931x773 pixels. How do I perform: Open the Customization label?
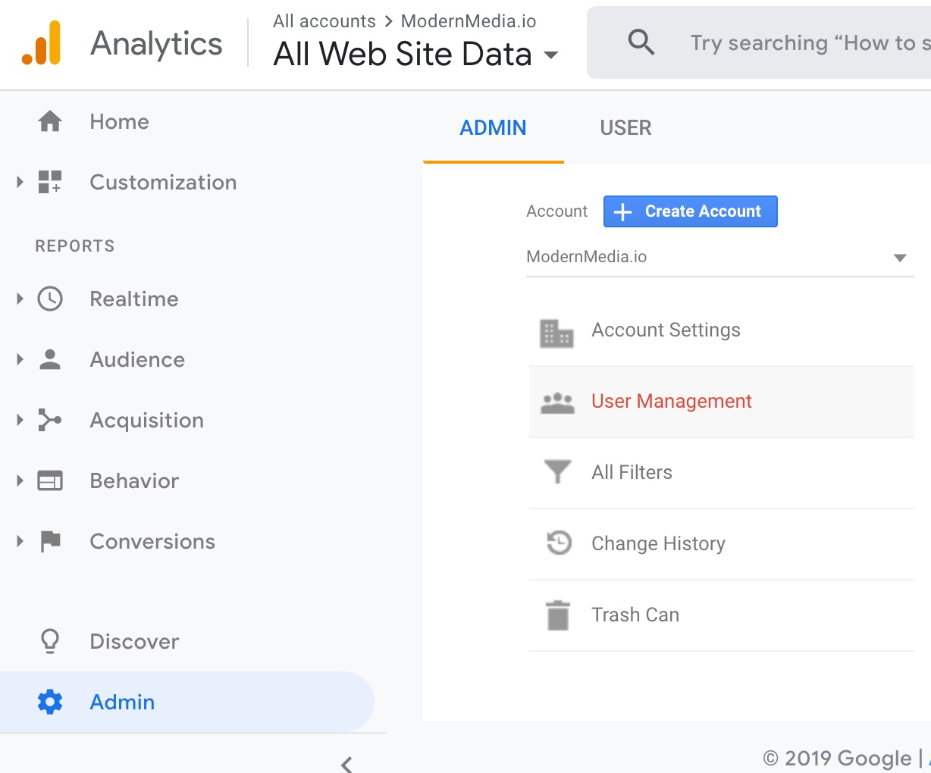[x=163, y=182]
